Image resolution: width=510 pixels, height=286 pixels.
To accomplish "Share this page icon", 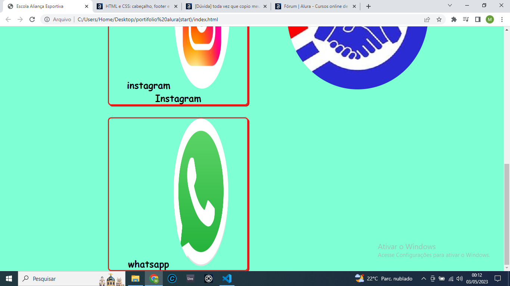I will [427, 19].
